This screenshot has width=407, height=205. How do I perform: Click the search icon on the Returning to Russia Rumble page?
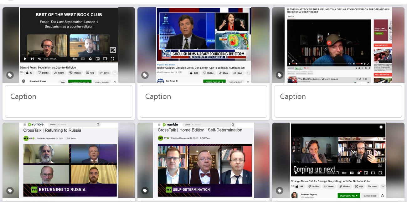[x=98, y=124]
